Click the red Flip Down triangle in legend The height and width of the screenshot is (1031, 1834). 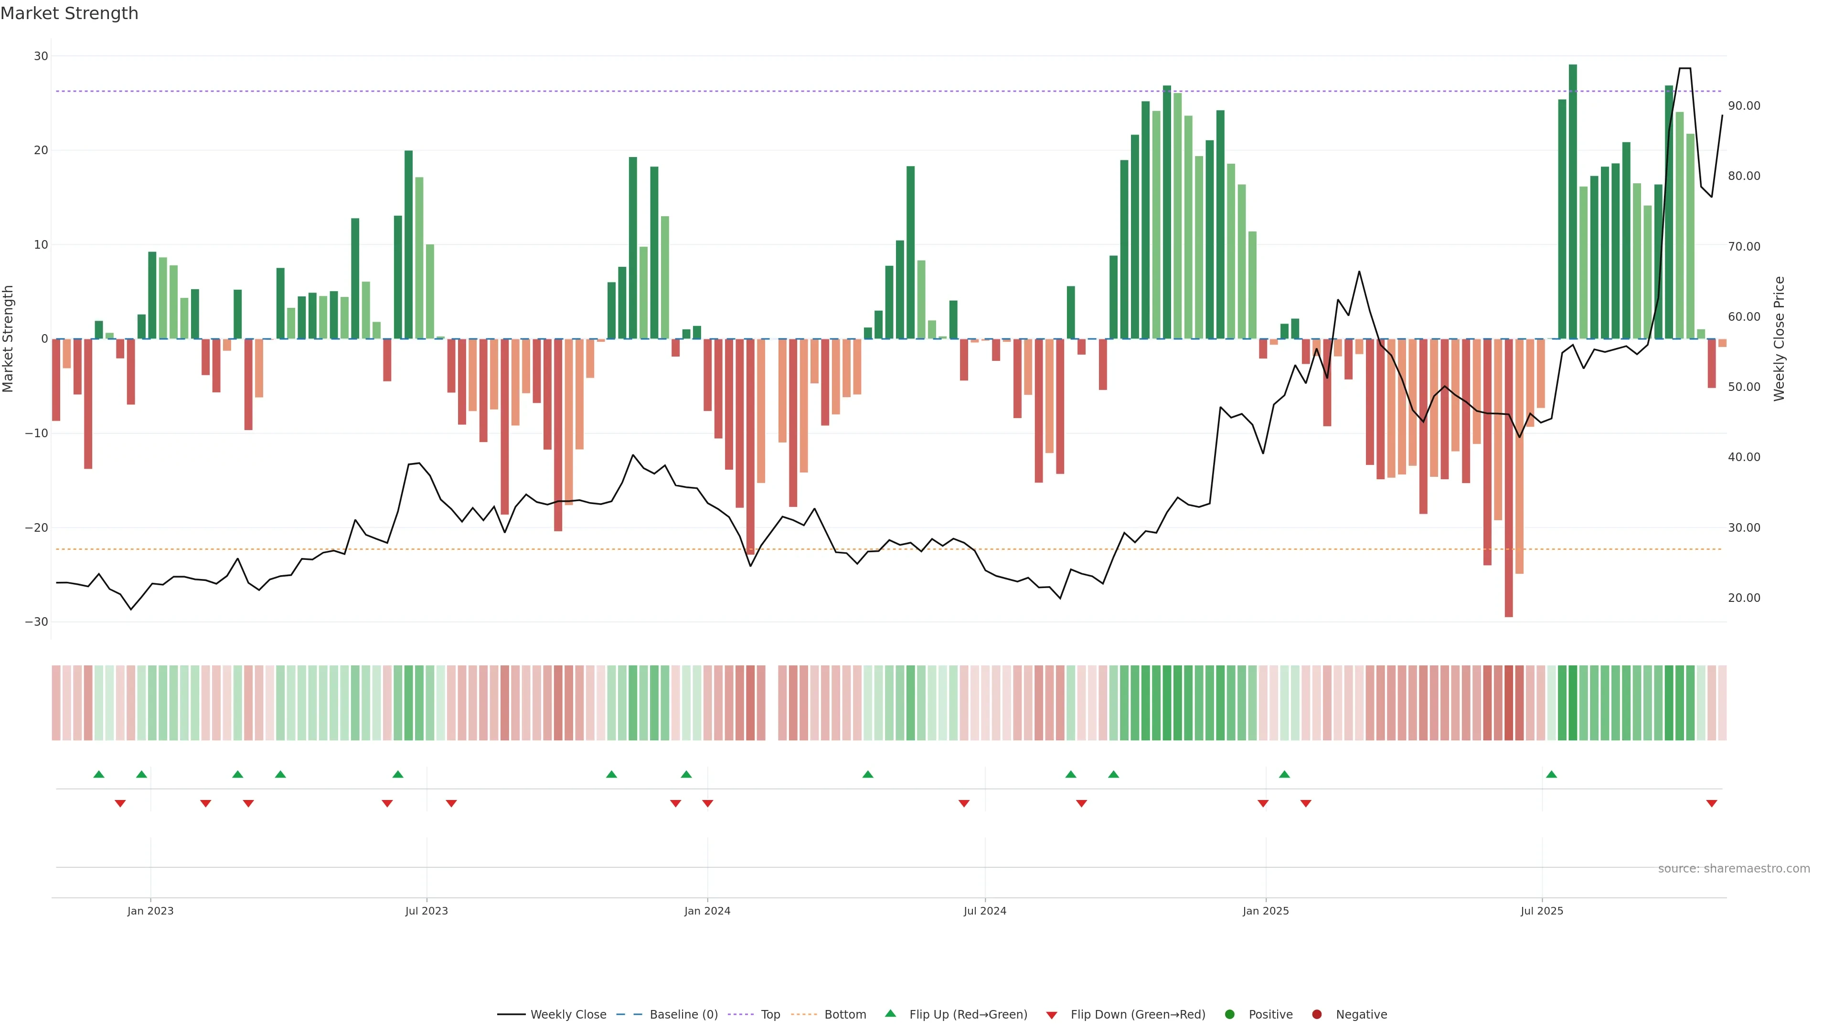point(1052,1015)
